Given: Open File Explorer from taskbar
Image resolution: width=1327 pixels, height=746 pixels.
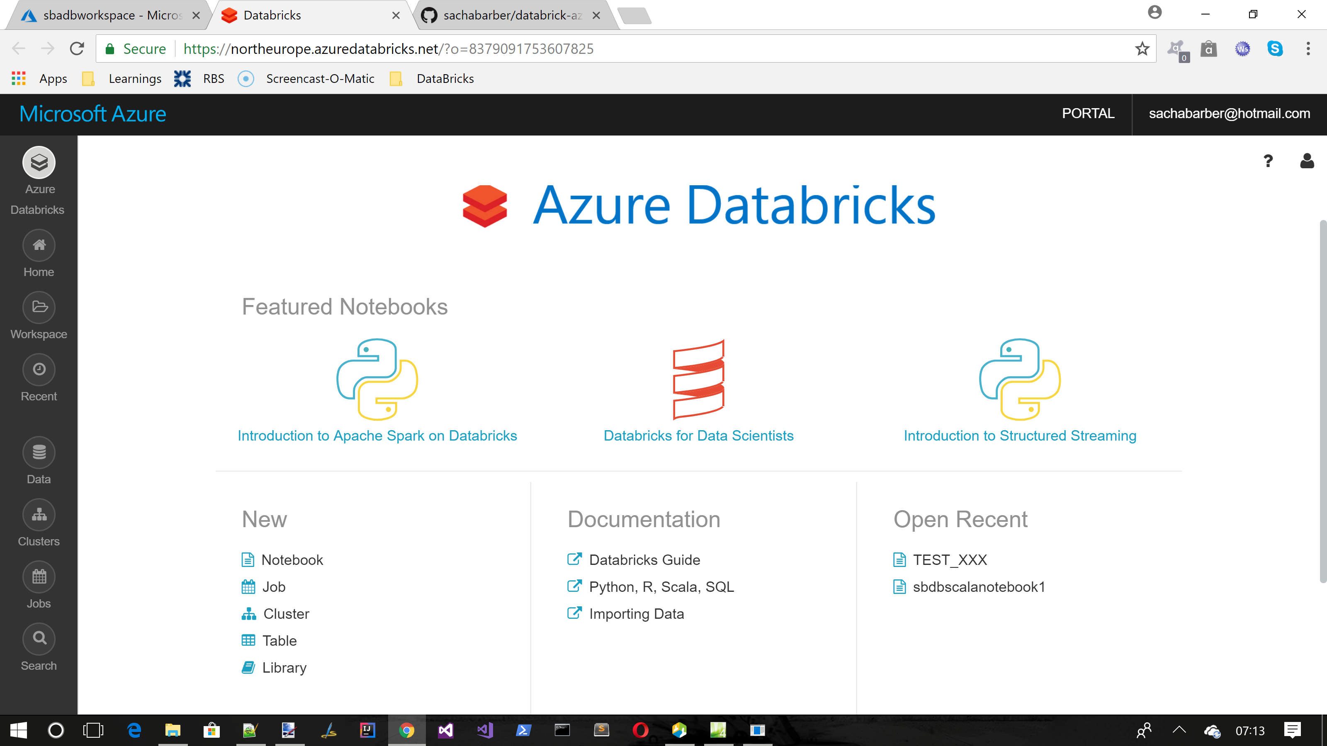Looking at the screenshot, I should coord(173,730).
